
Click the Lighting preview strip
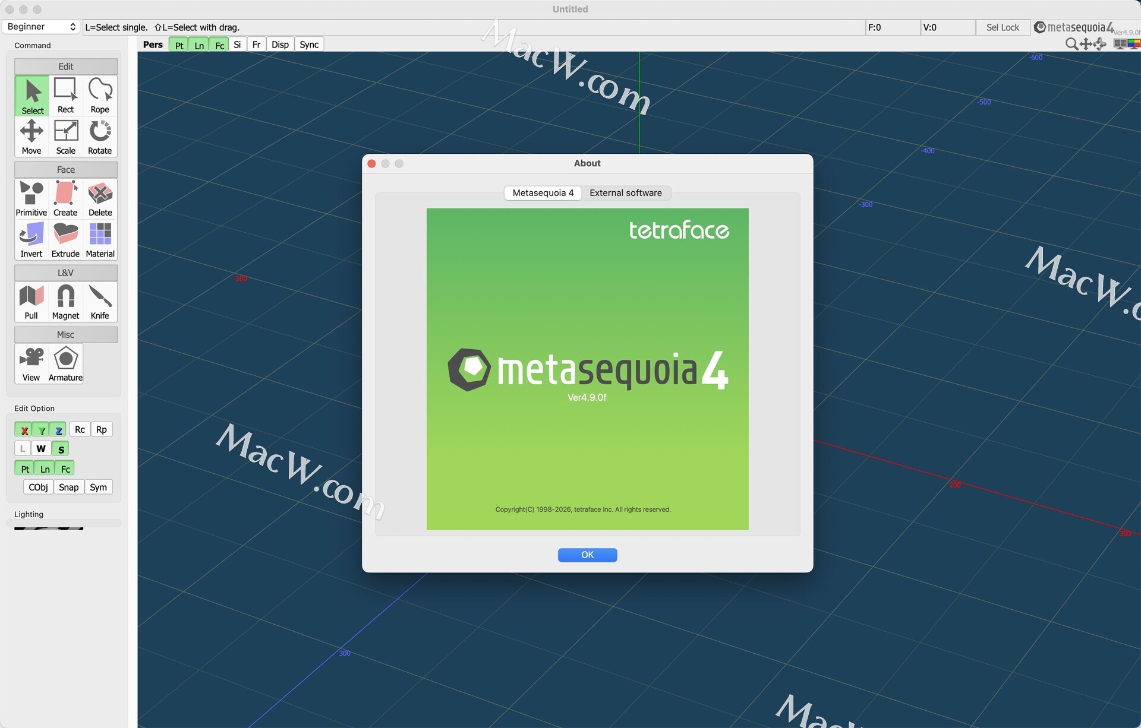click(x=49, y=527)
